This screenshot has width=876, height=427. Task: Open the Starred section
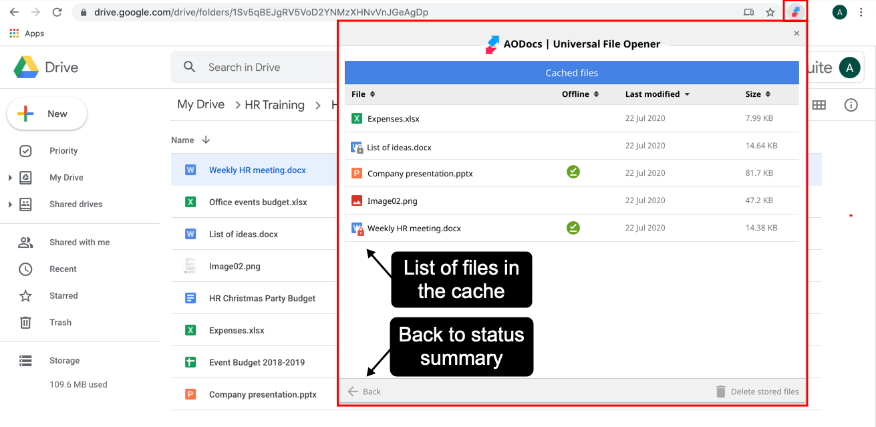[63, 296]
